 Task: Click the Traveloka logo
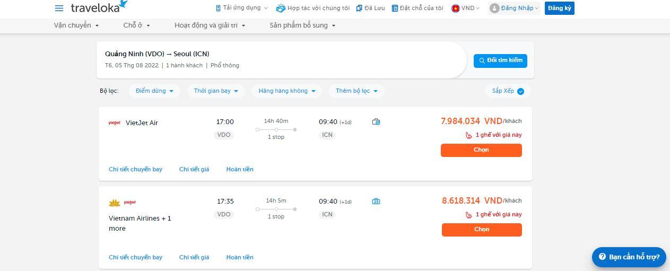[x=99, y=6]
